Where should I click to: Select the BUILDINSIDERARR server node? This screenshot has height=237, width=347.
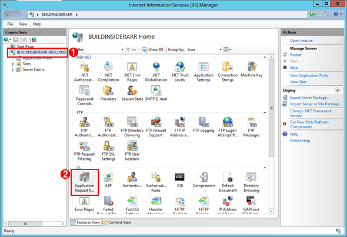coord(38,52)
